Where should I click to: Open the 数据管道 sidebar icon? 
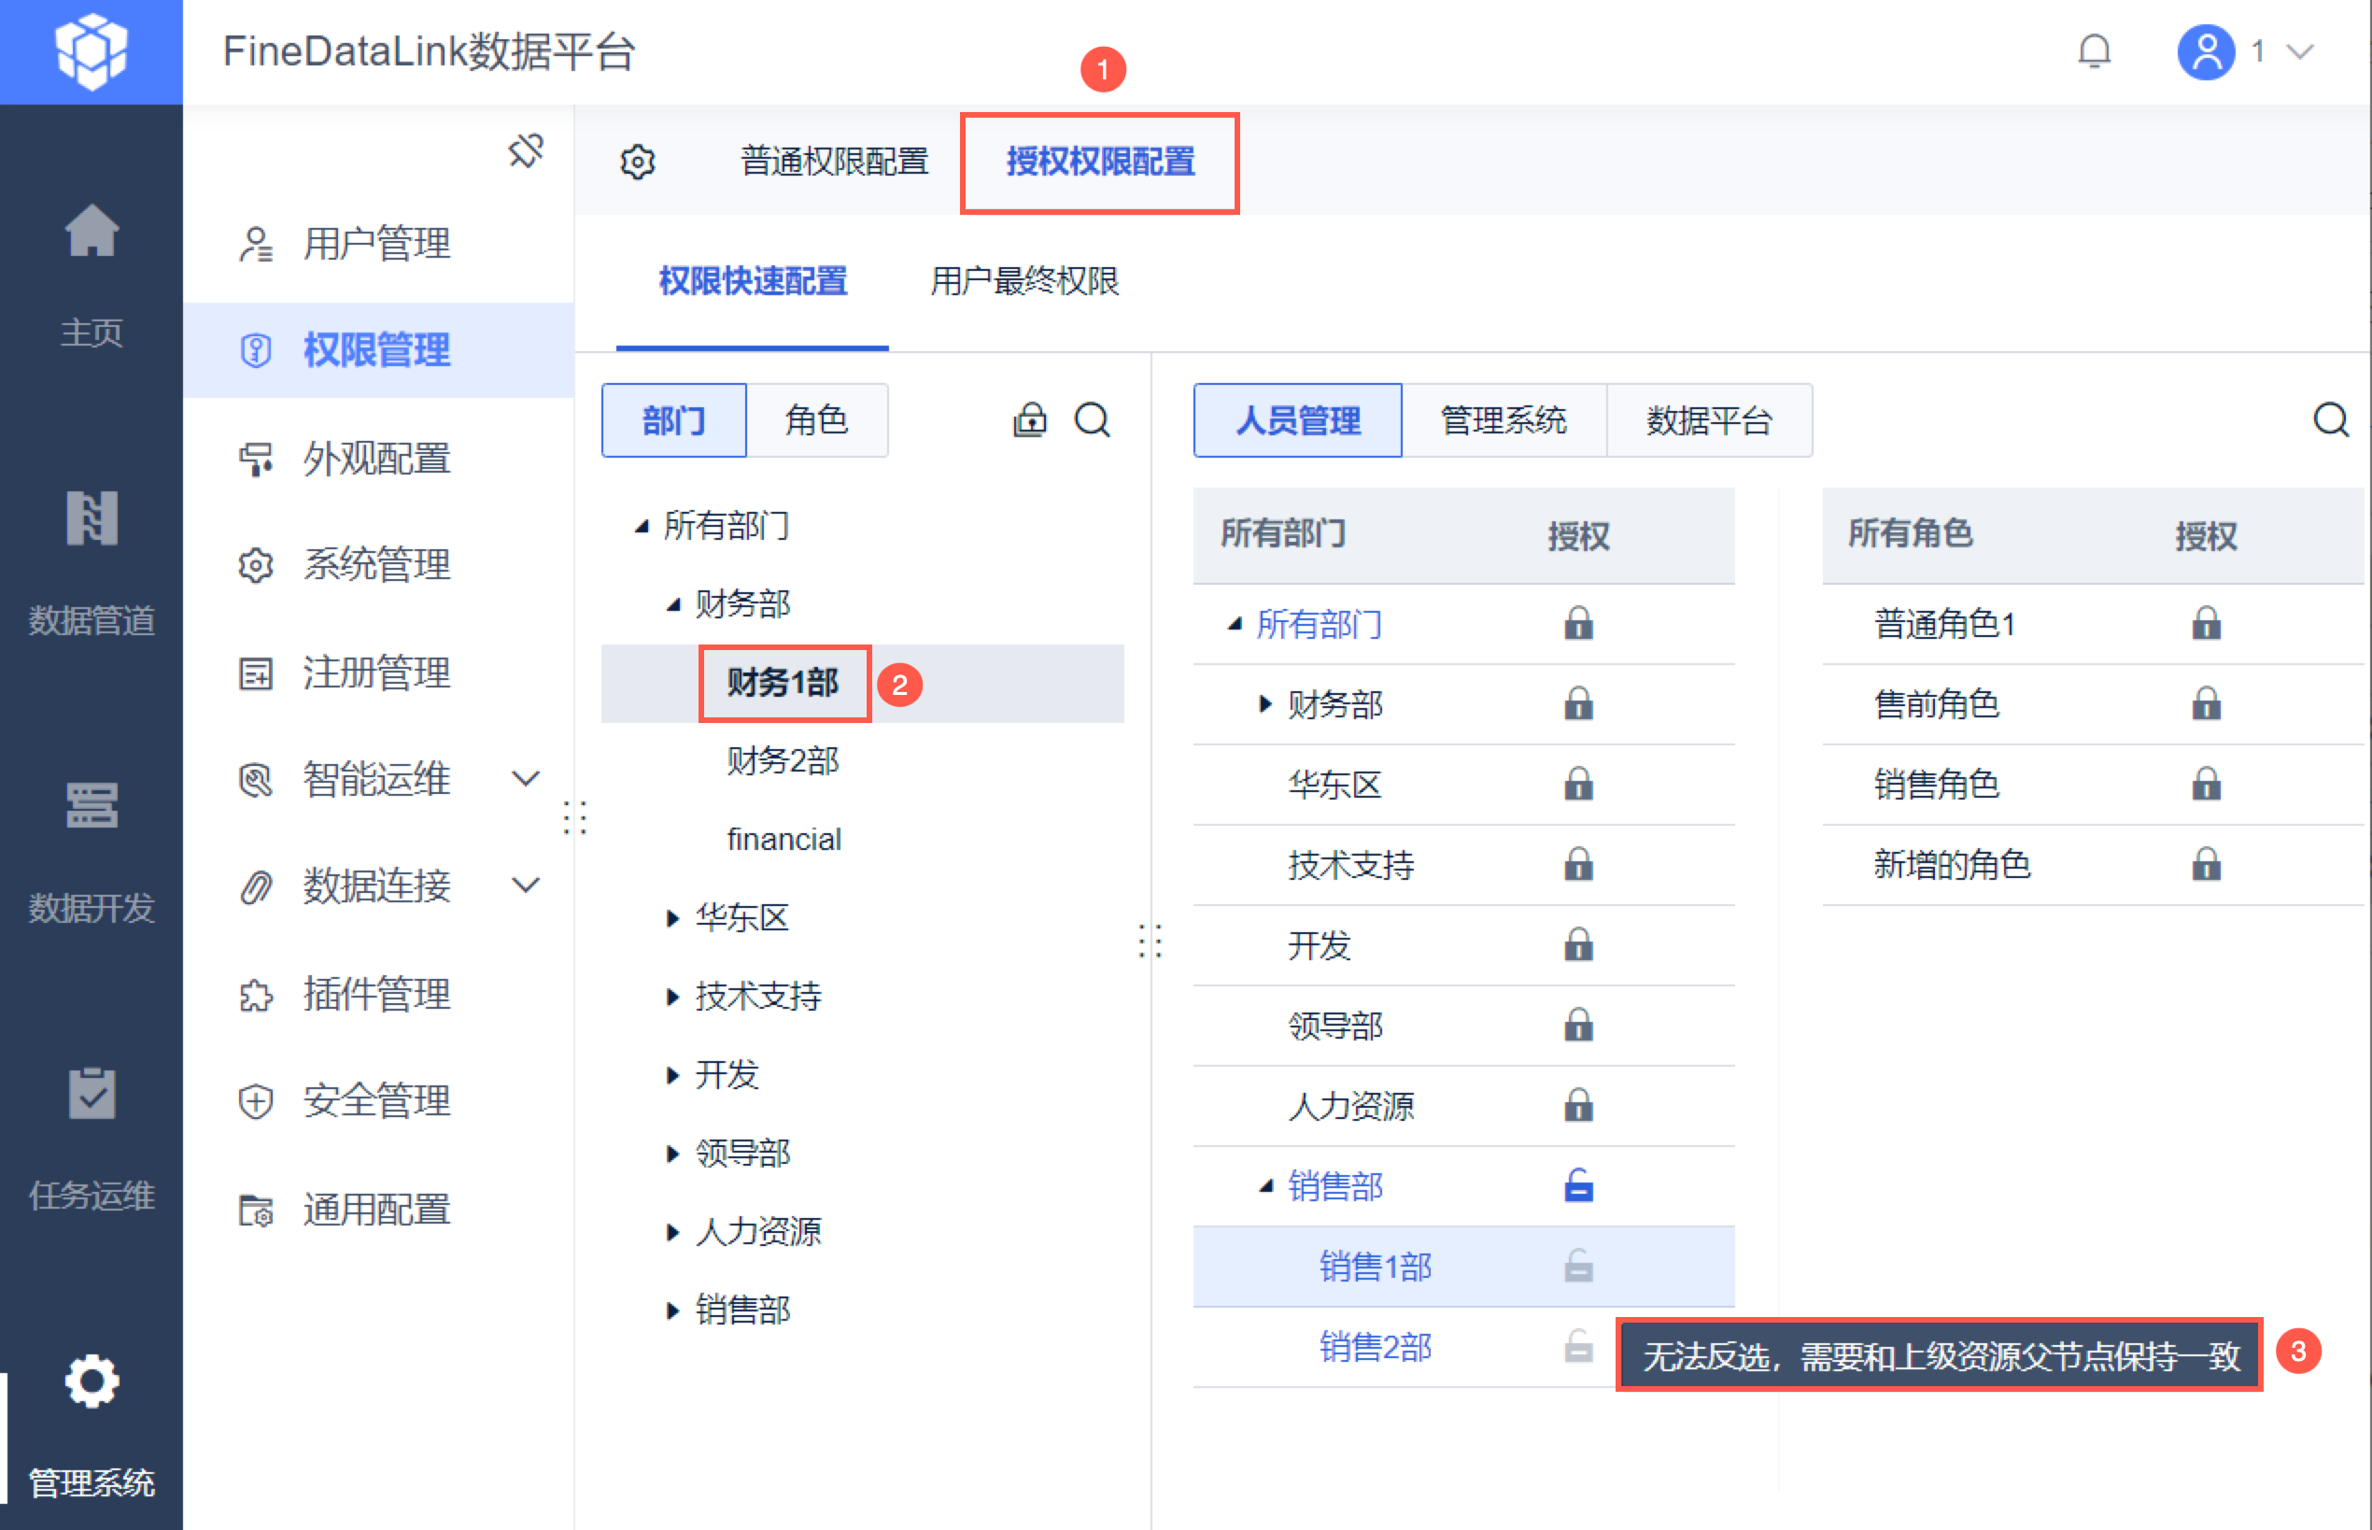[92, 518]
